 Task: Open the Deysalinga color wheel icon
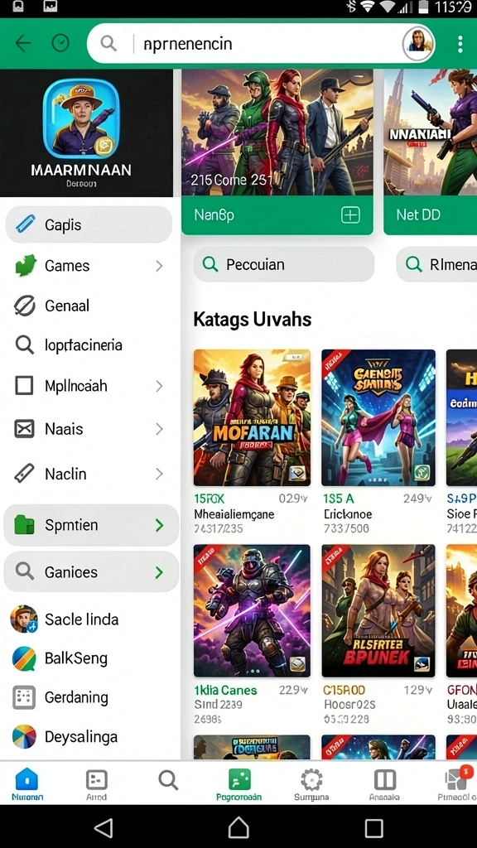(x=24, y=736)
